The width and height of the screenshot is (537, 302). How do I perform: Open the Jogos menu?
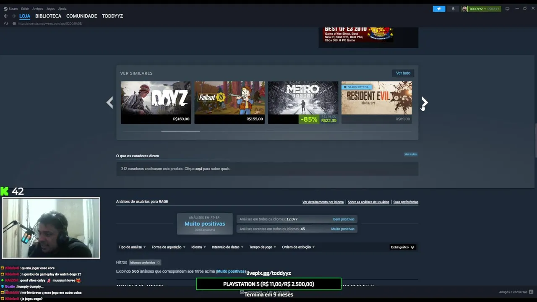(x=50, y=8)
